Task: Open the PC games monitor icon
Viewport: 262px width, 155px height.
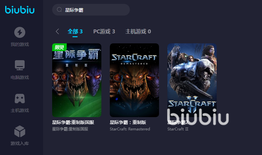Action: pyautogui.click(x=20, y=65)
